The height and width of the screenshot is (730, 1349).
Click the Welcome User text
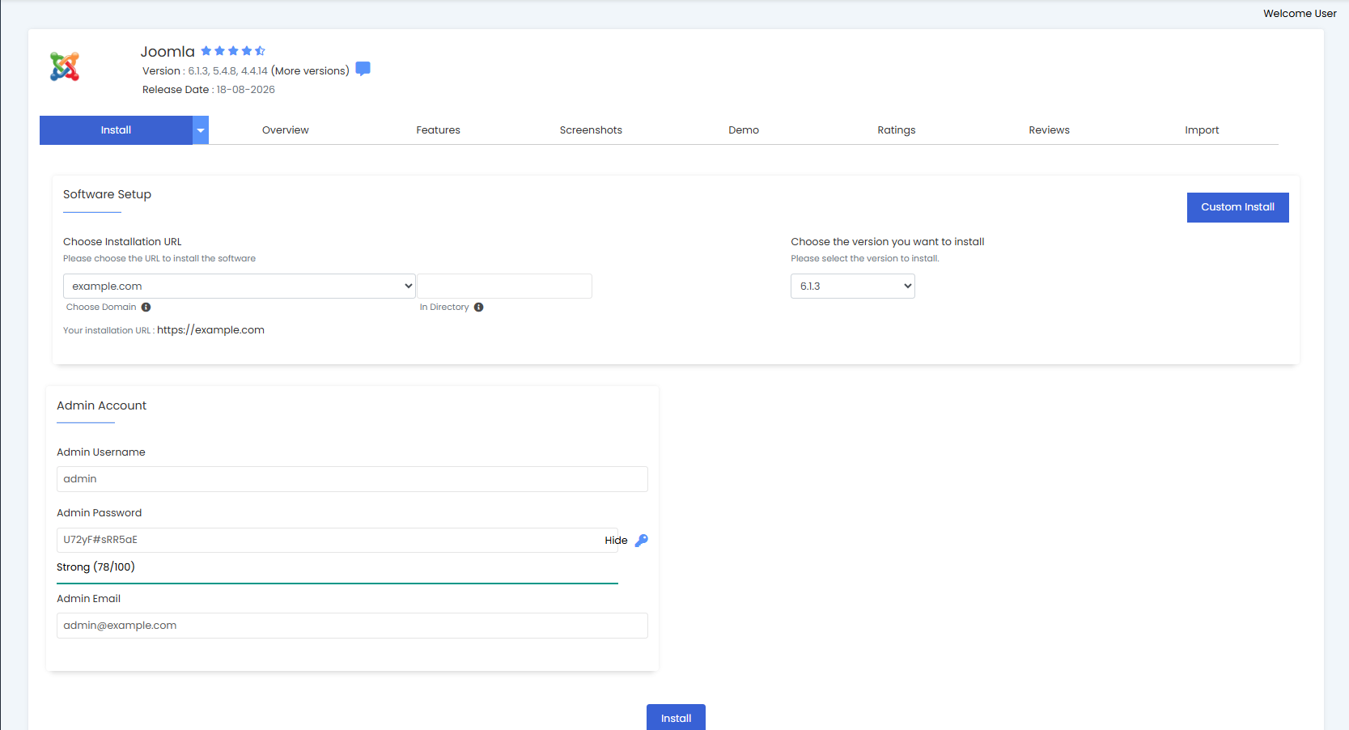pos(1300,14)
